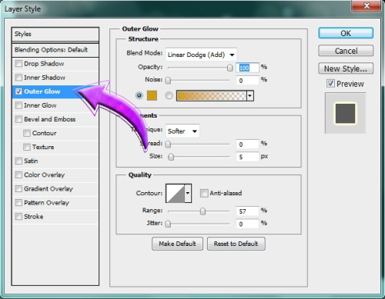385x299 pixels.
Task: Uncheck the Outer Glow checkbox
Action: 18,91
